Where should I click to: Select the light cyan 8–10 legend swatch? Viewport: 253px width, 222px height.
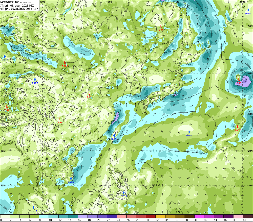pyautogui.click(x=44, y=216)
